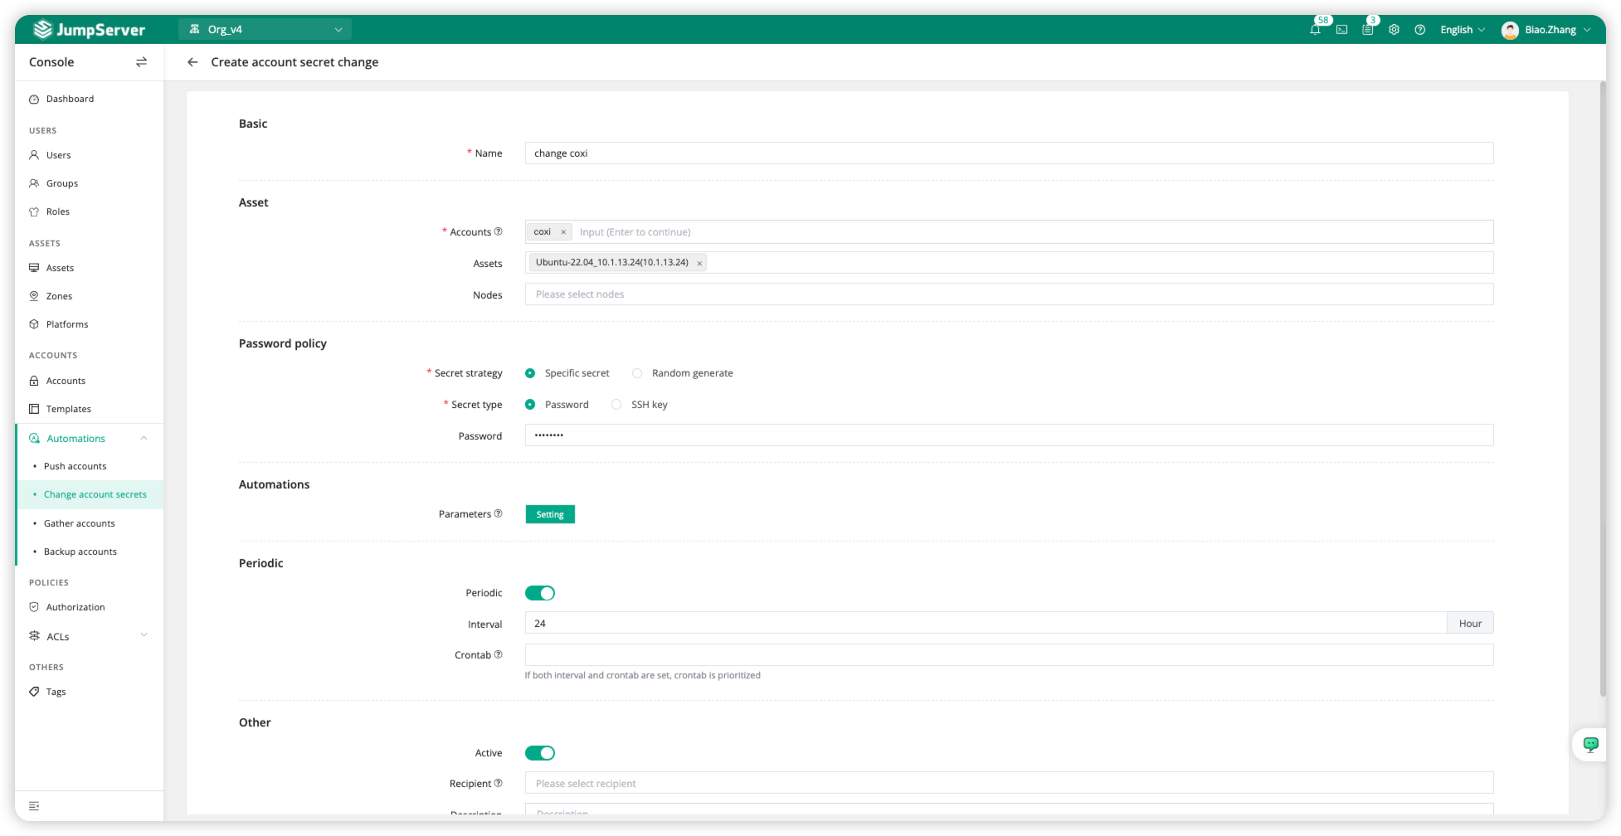Screen dimensions: 1621x836
Task: Click the Roles sidebar icon
Action: [x=34, y=211]
